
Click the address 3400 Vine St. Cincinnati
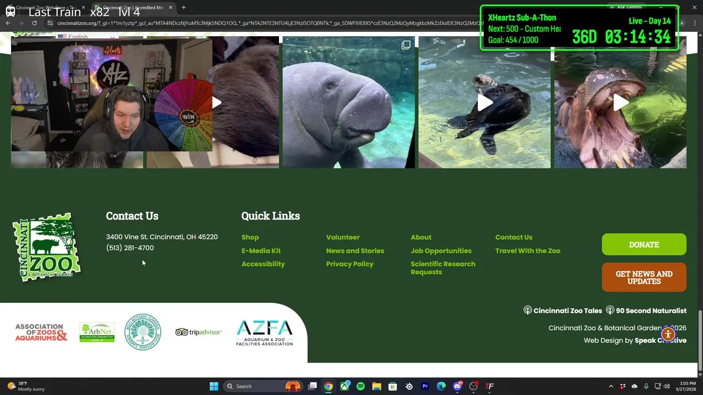pos(161,236)
